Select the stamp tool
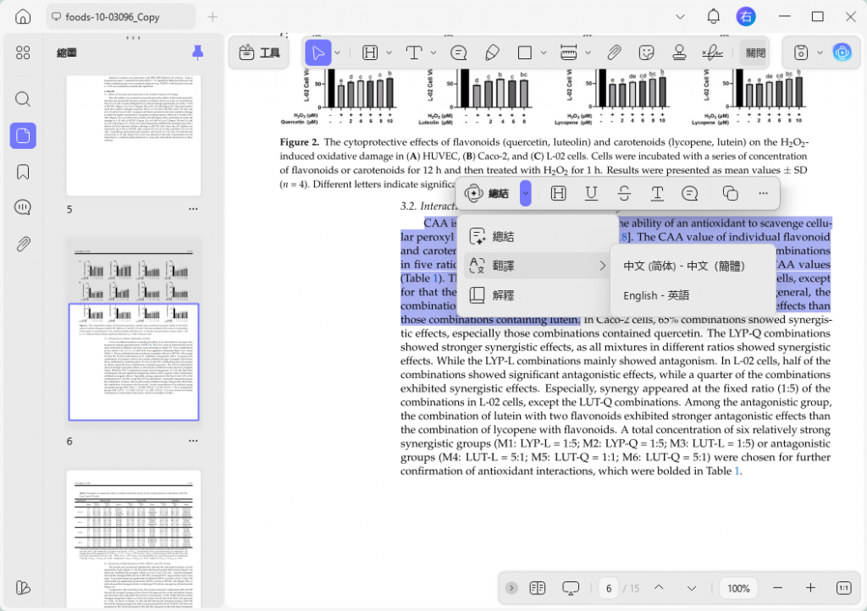 (x=679, y=52)
